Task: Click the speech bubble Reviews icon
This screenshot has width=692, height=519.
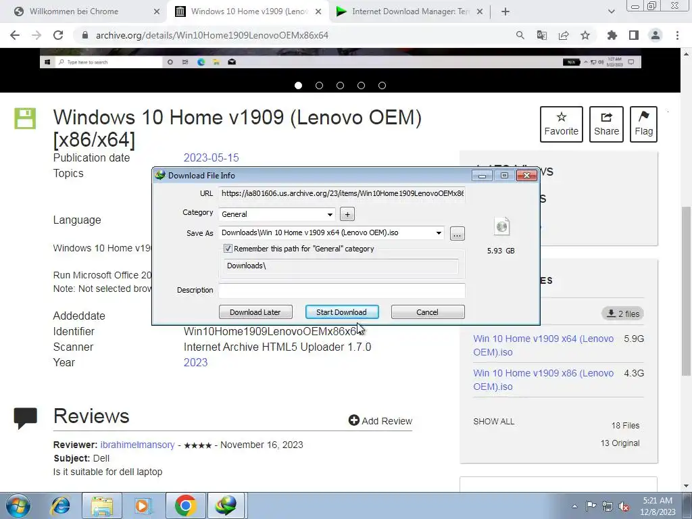Action: [25, 418]
